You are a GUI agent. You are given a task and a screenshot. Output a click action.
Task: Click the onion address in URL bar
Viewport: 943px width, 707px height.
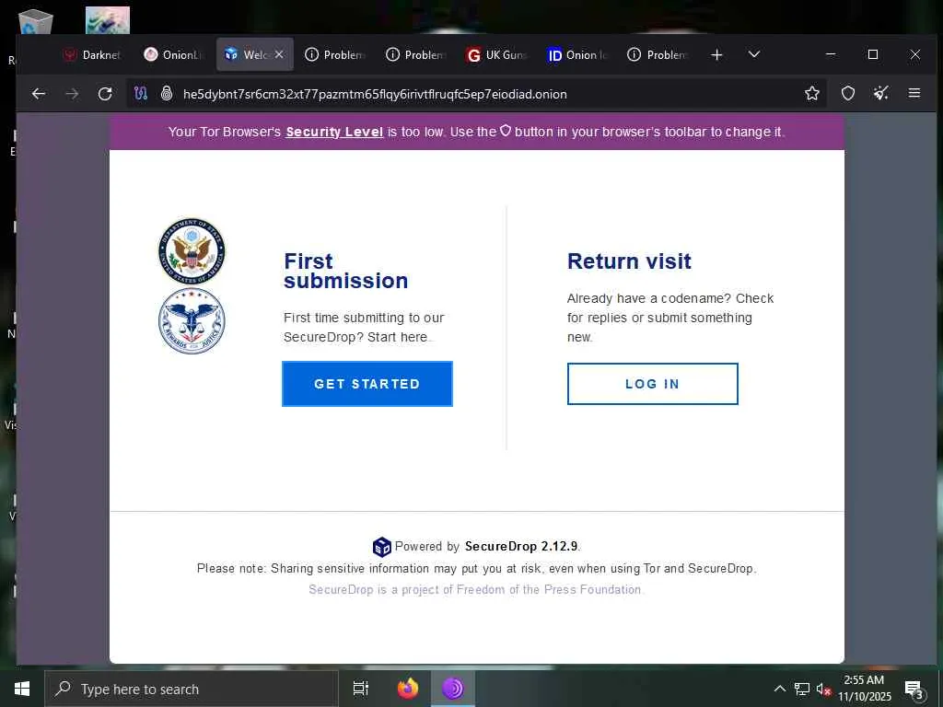click(x=375, y=95)
